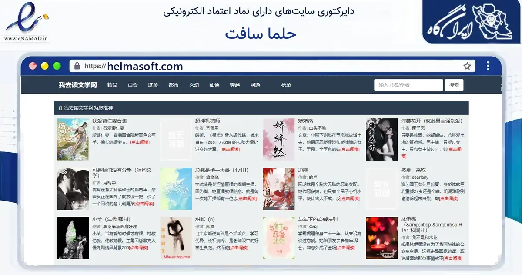The width and height of the screenshot is (522, 275).
Task: Click the padlock icon in the address bar
Action: (x=77, y=66)
